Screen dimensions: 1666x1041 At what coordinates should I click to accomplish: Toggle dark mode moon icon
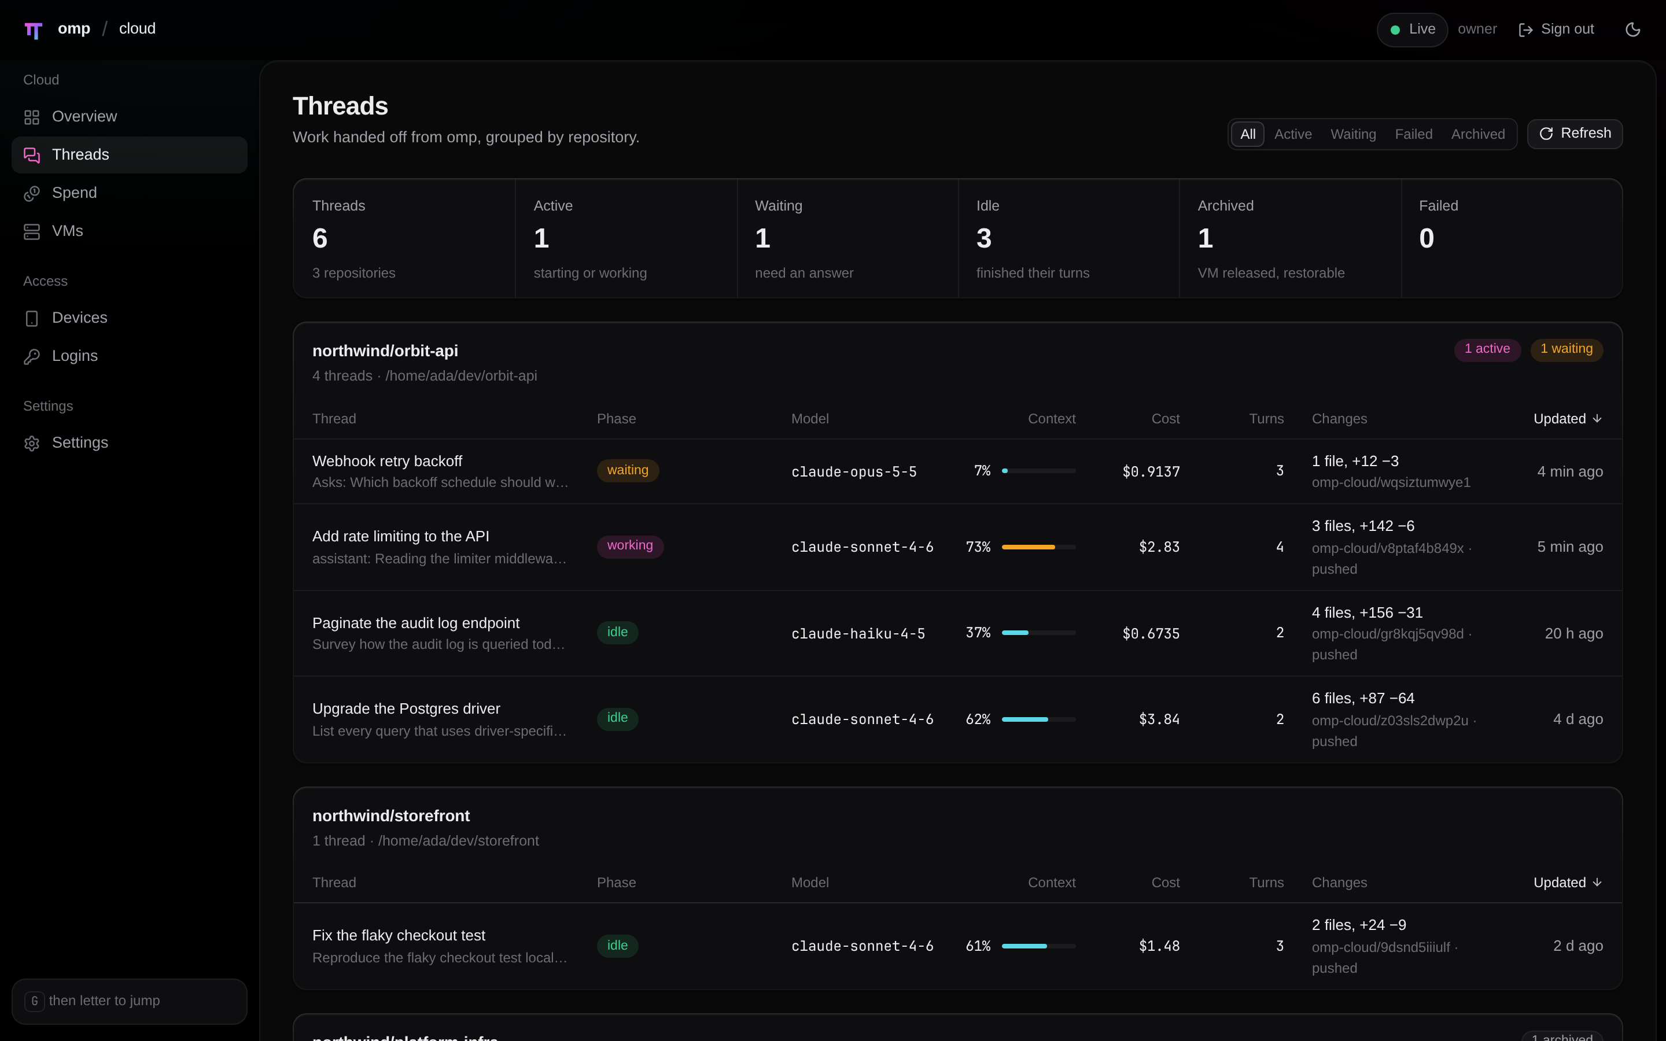[1632, 29]
